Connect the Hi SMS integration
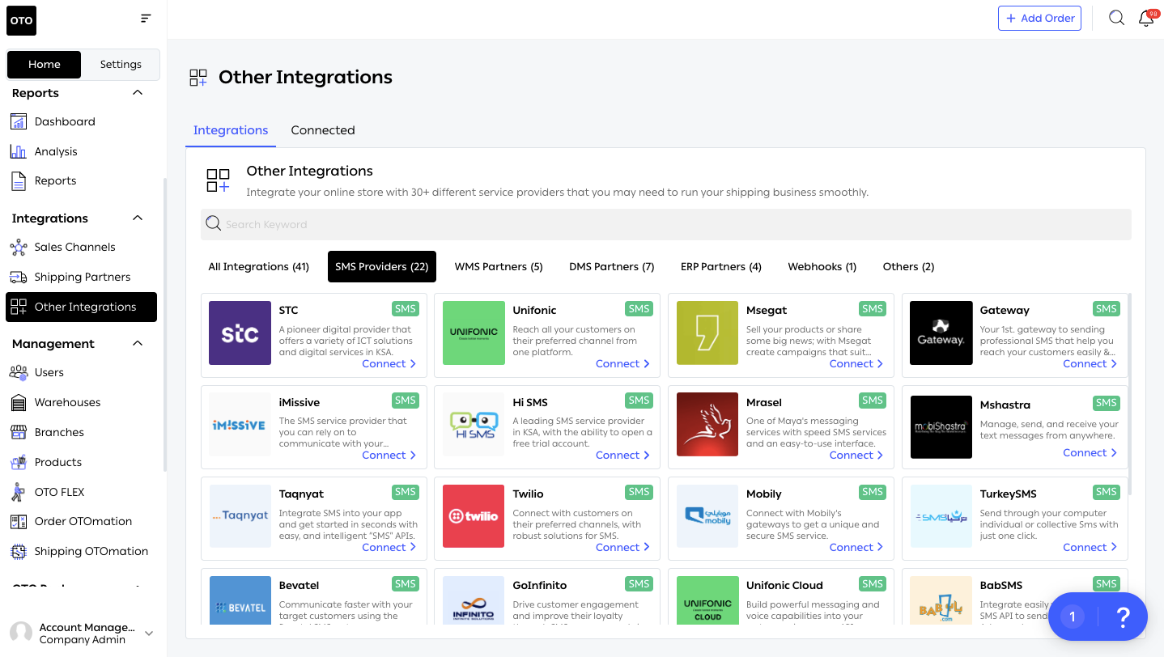Image resolution: width=1164 pixels, height=657 pixels. [x=623, y=456]
